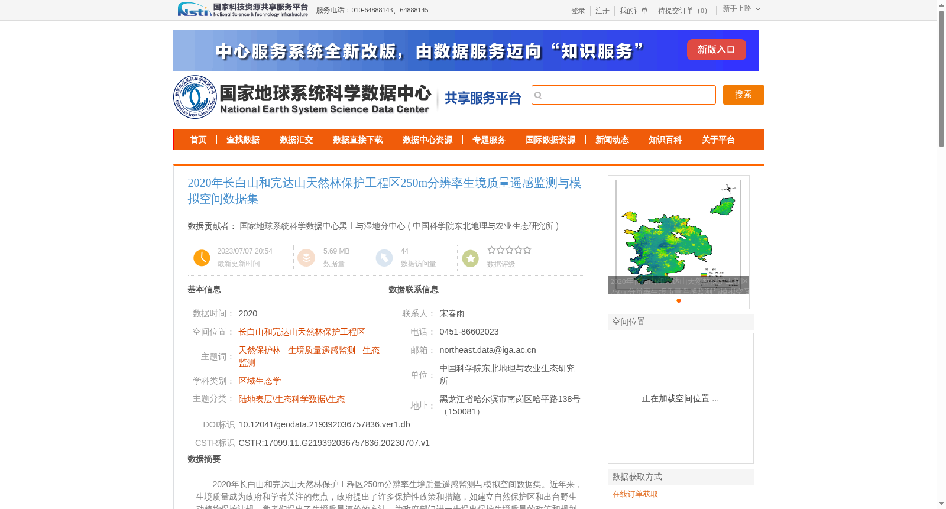Click keyword 生境质量遥感监测
The width and height of the screenshot is (946, 509).
click(322, 350)
